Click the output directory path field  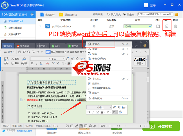(155, 14)
